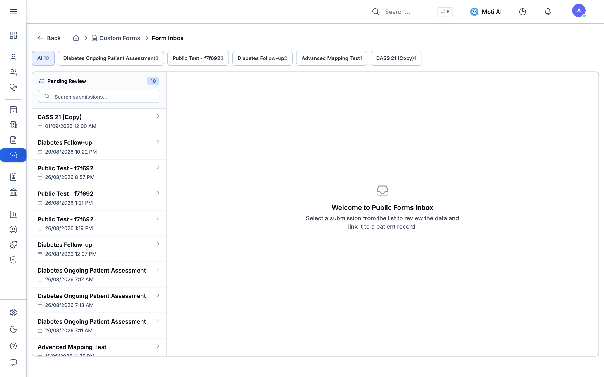
Task: Open the dashboard grid icon in sidebar
Action: click(13, 35)
